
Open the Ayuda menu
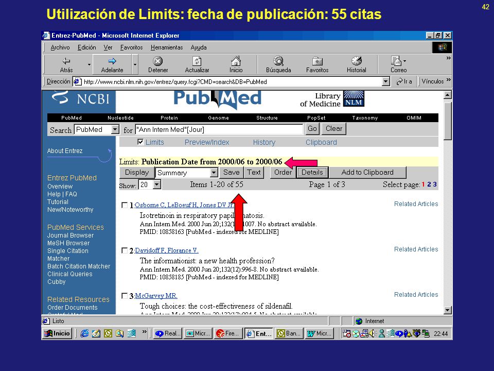(x=199, y=47)
